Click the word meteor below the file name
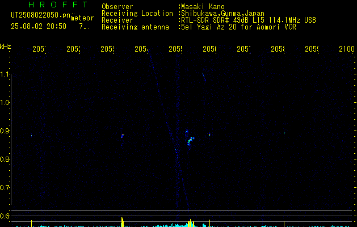Image resolution: width=357 pixels, height=227 pixels. (x=82, y=18)
